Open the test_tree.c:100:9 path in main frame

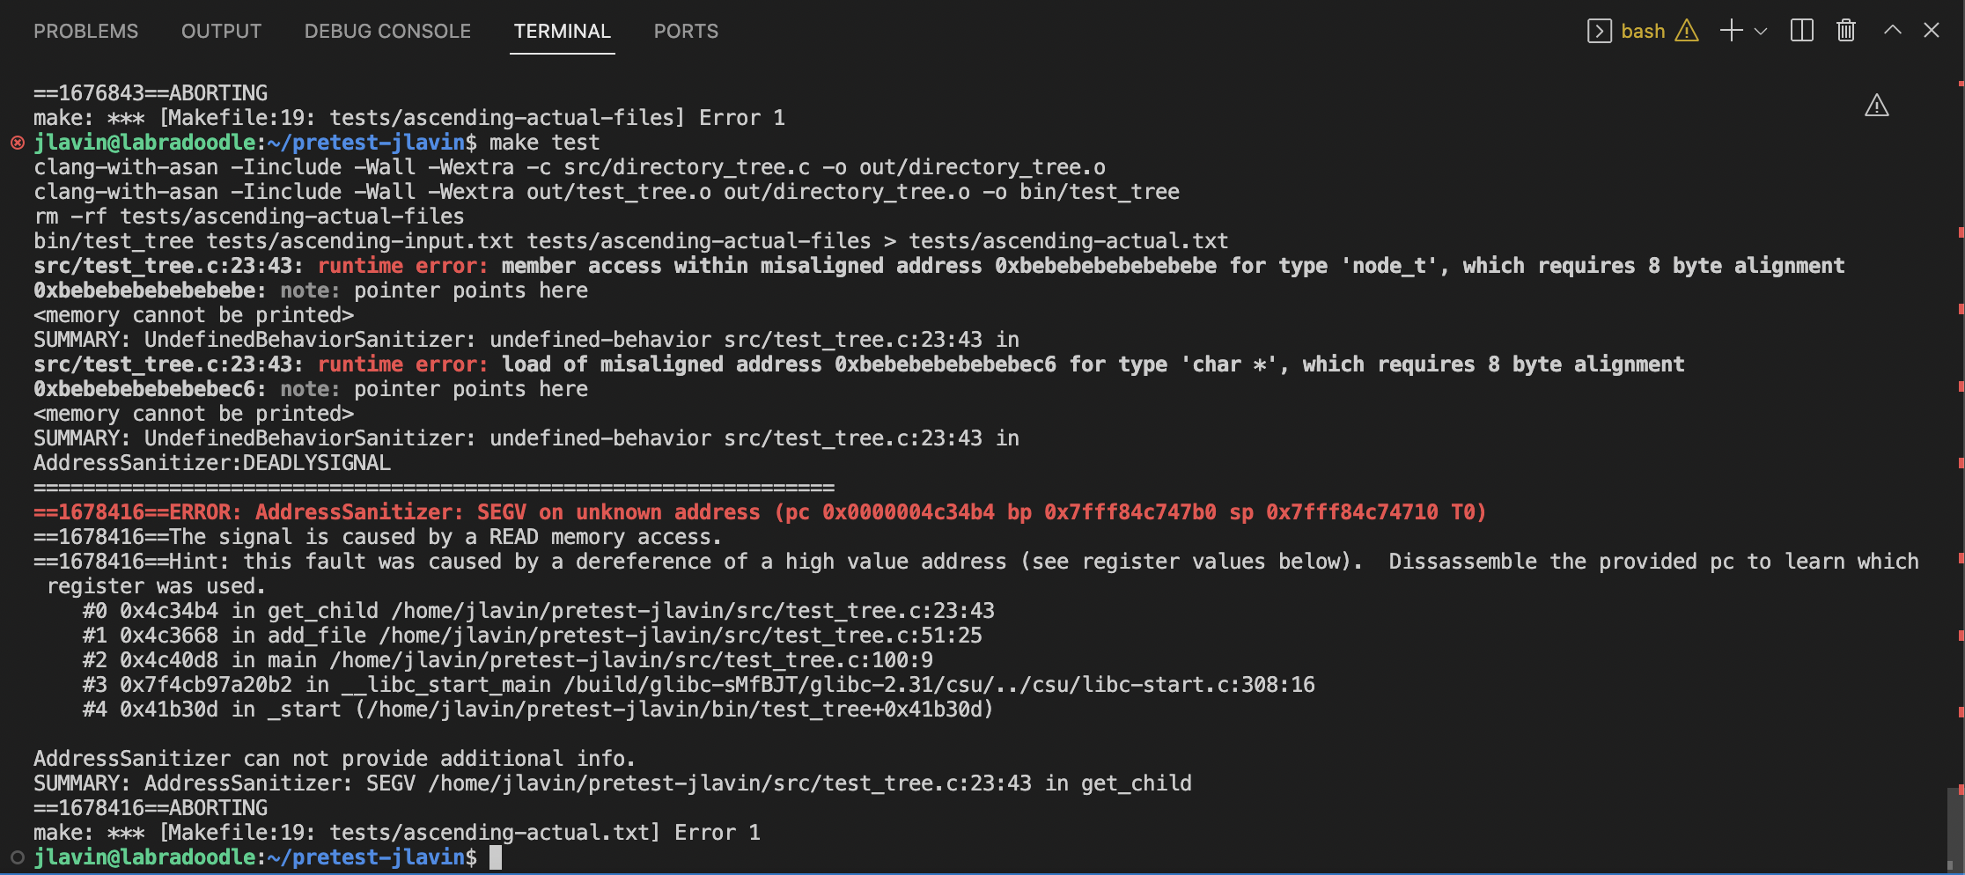tap(631, 660)
